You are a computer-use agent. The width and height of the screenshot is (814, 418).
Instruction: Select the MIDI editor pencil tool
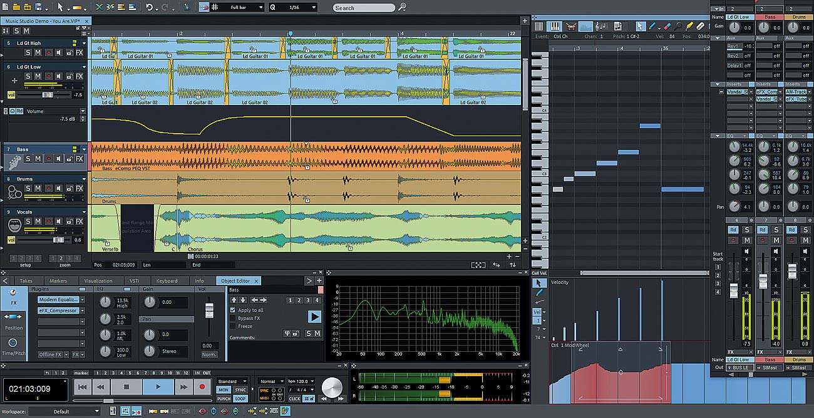[x=652, y=26]
